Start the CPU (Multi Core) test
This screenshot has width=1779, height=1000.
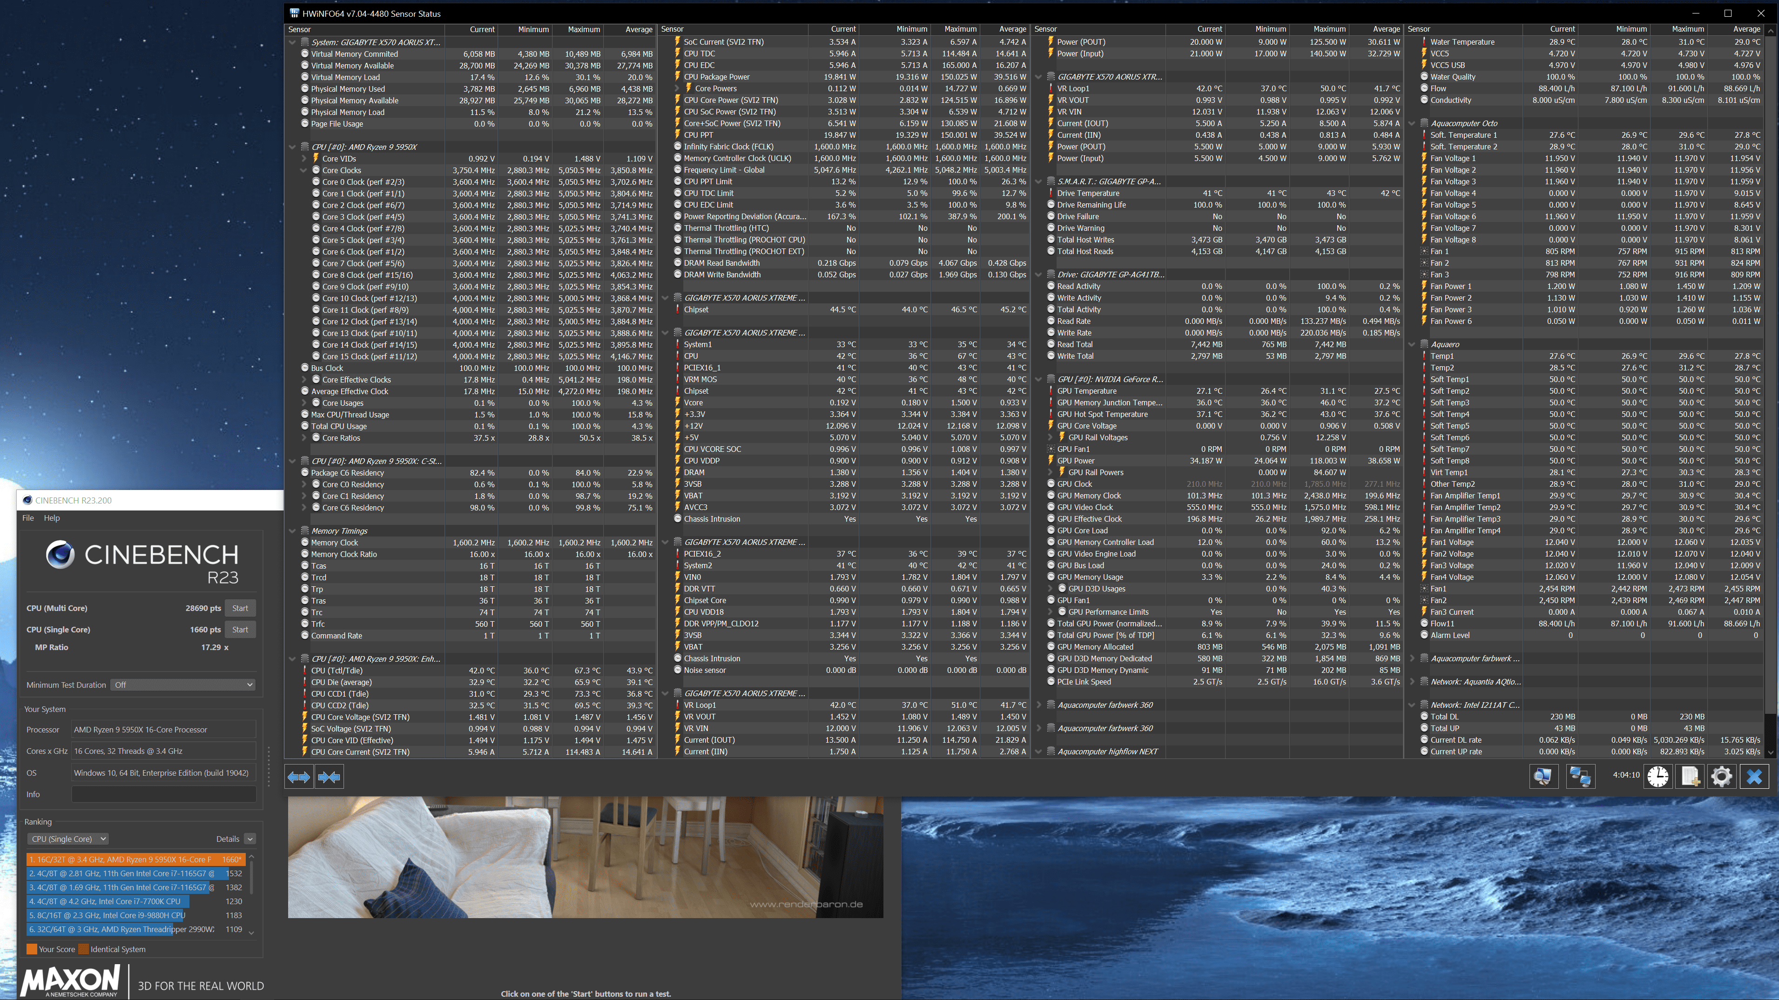[240, 608]
